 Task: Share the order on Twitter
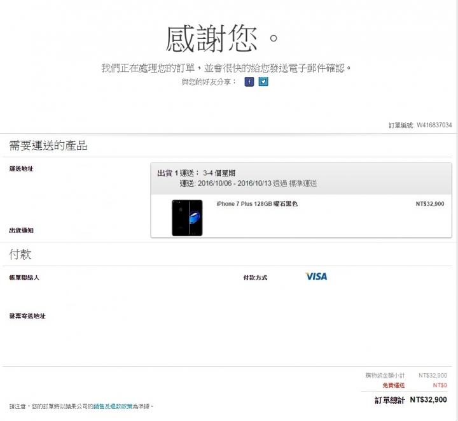[x=263, y=82]
